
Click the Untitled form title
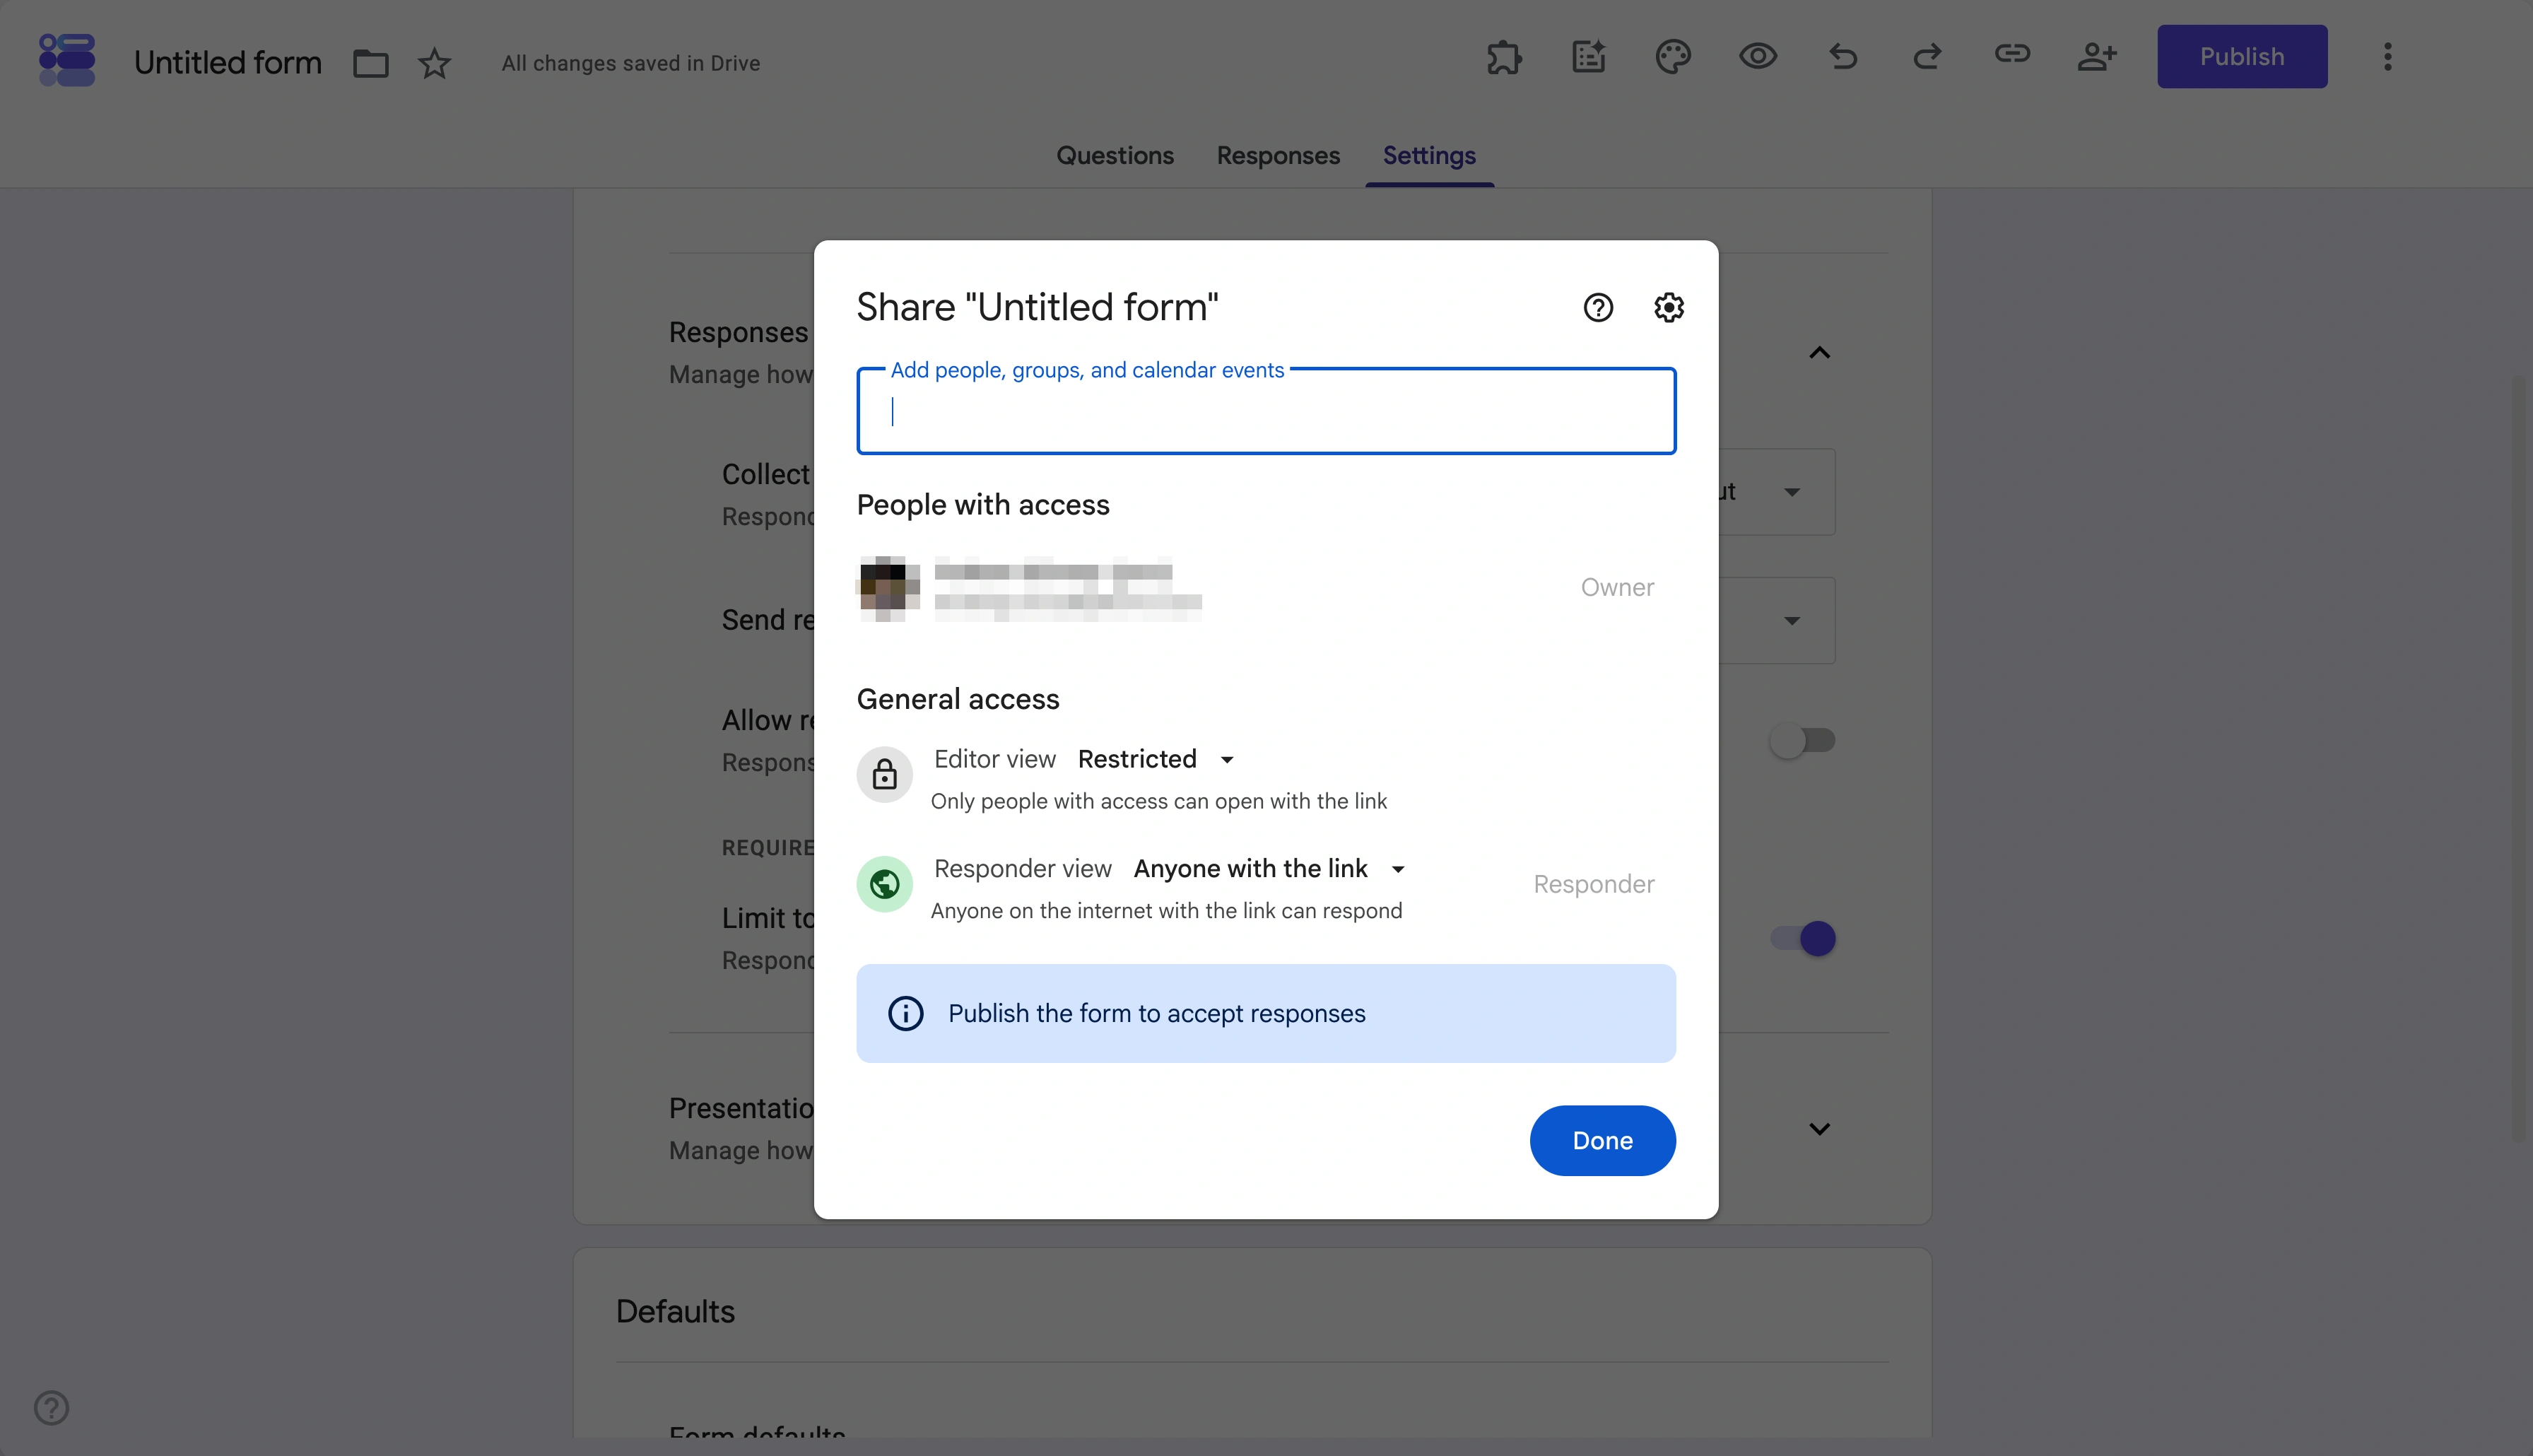228,63
